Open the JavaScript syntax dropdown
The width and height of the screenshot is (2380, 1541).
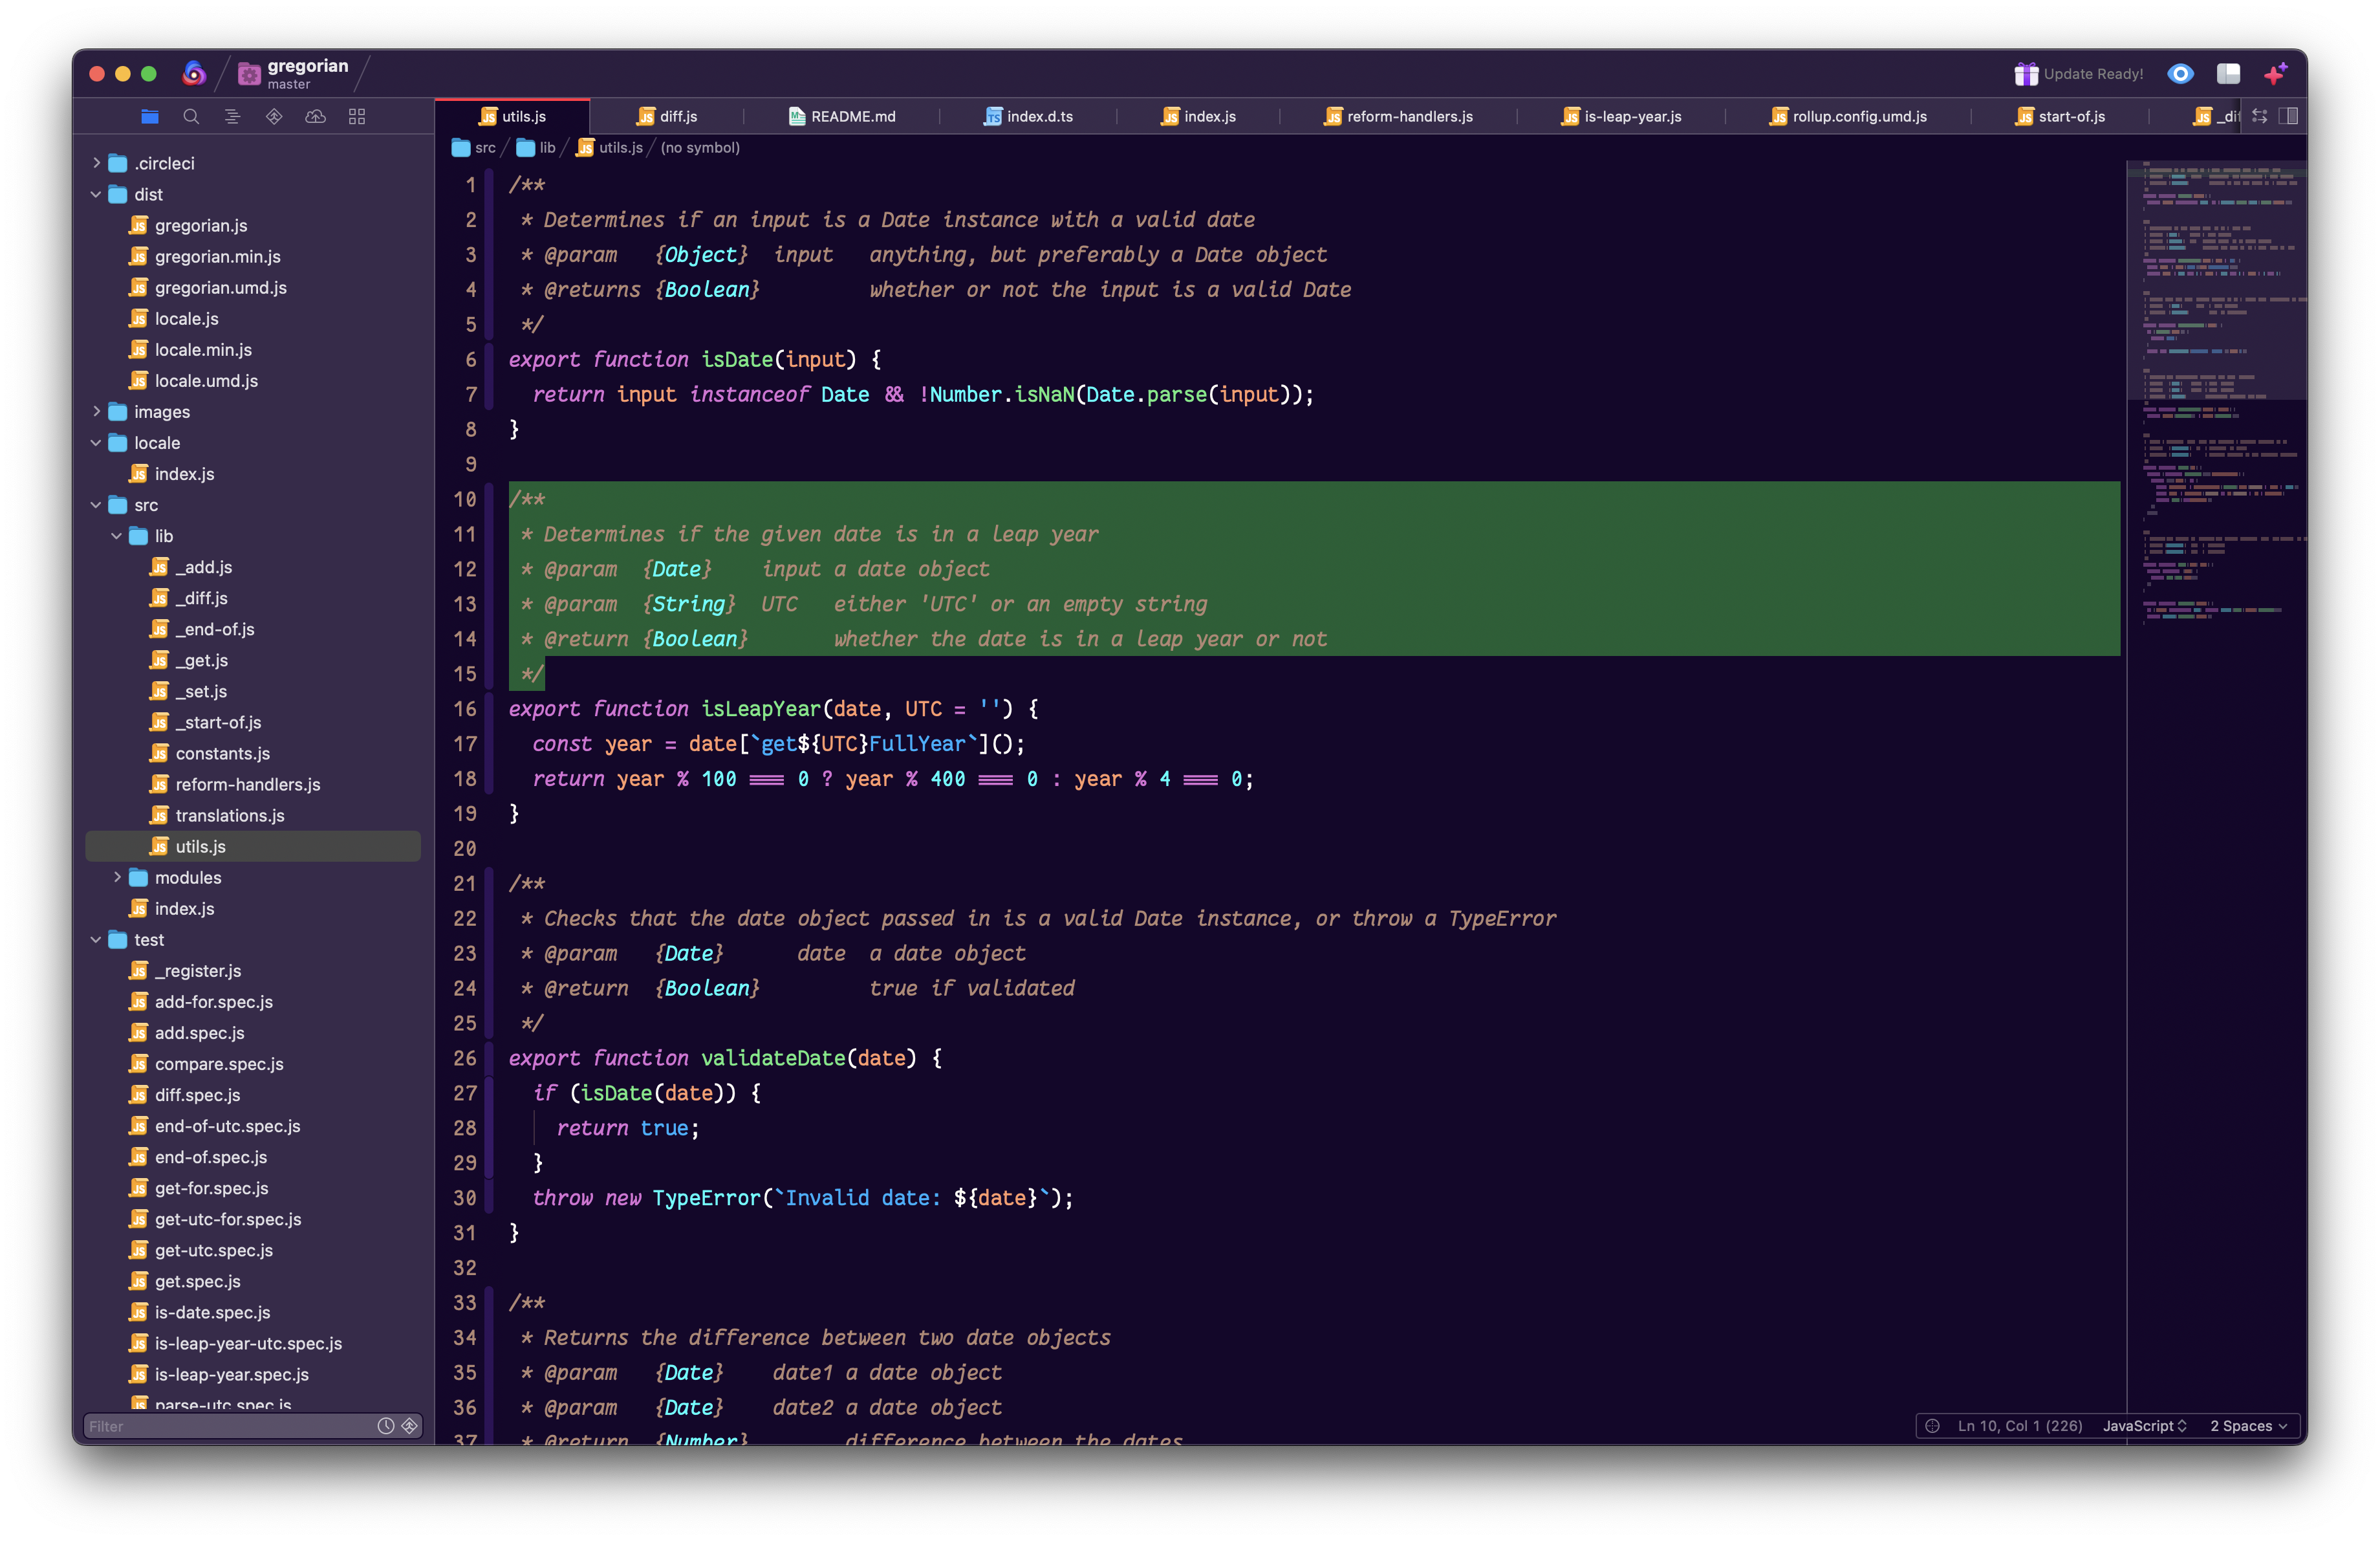pos(2144,1426)
